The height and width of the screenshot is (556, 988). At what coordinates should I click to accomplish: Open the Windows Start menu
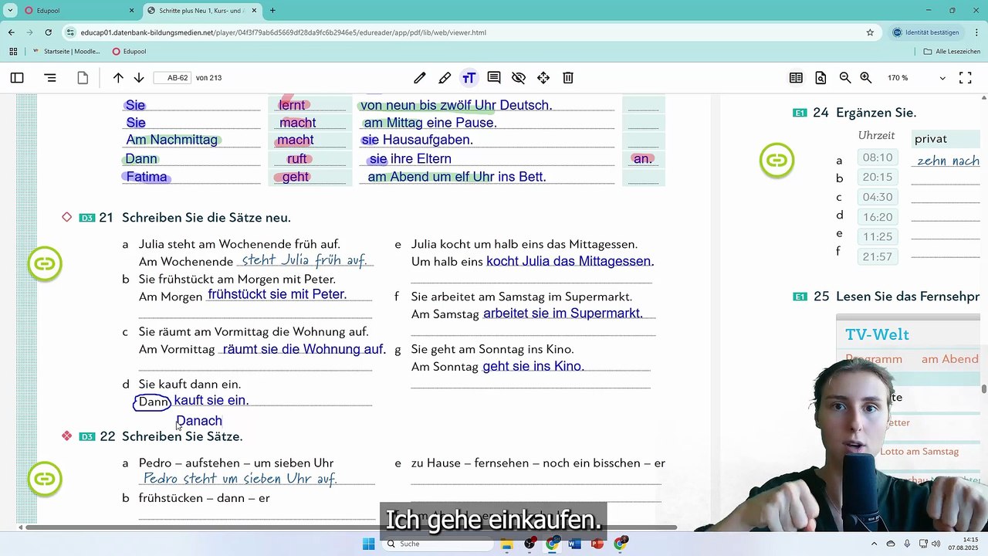coord(368,544)
